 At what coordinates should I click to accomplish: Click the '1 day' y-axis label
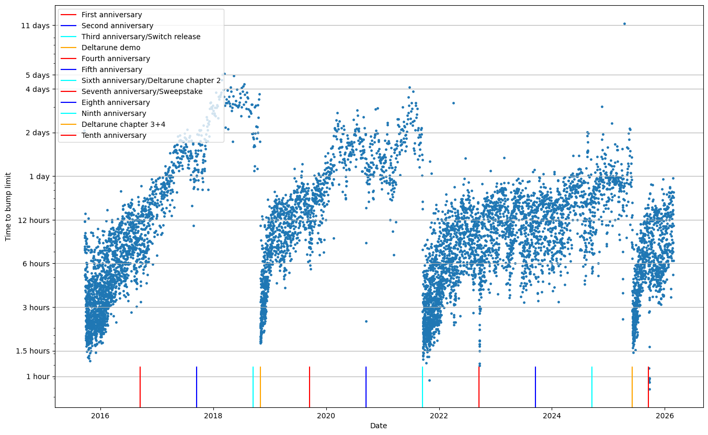40,177
